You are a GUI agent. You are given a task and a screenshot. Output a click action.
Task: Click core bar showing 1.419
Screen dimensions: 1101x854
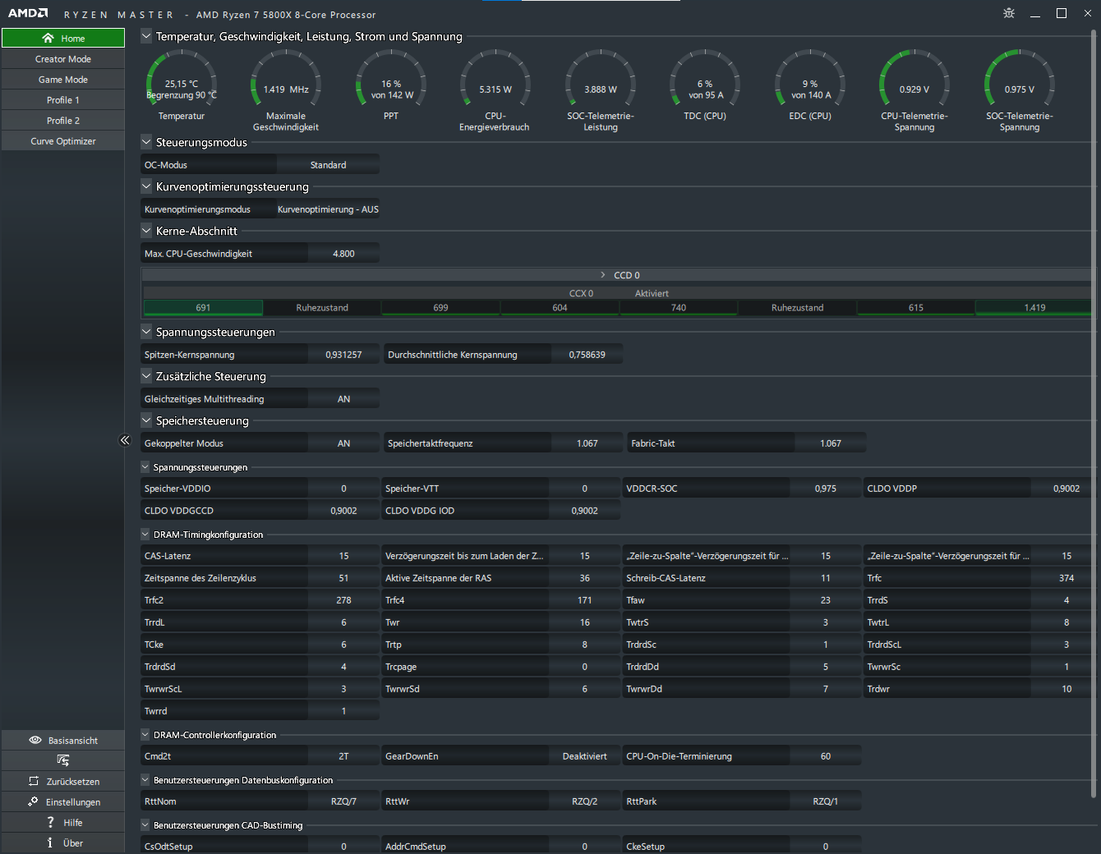pyautogui.click(x=1034, y=308)
